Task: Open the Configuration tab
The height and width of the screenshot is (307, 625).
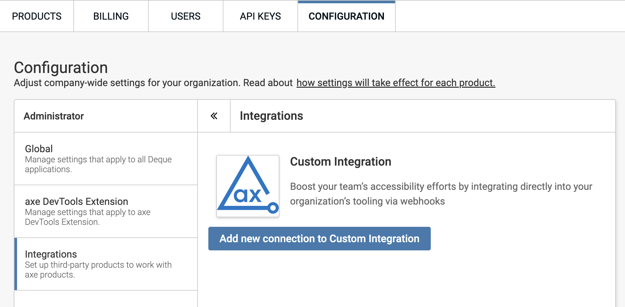Action: click(x=346, y=16)
